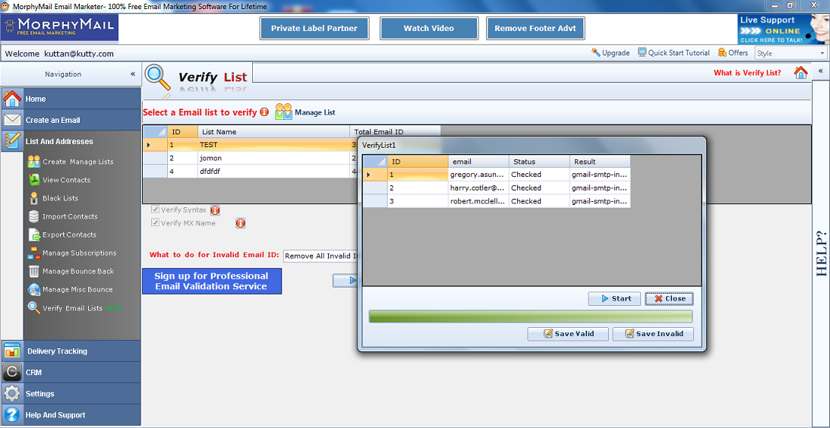Screen dimensions: 830x428
Task: Click the home icon beside What is Verify List
Action: click(x=800, y=73)
